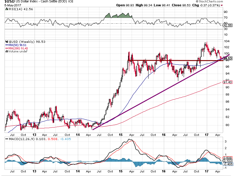Screen dimensions: 242x176
Task: Click the 91.43 MA(200) price tag
Action: click(x=227, y=82)
